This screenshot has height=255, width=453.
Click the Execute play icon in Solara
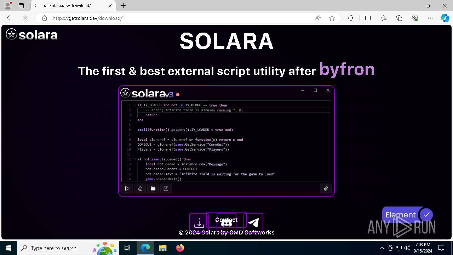tap(127, 189)
